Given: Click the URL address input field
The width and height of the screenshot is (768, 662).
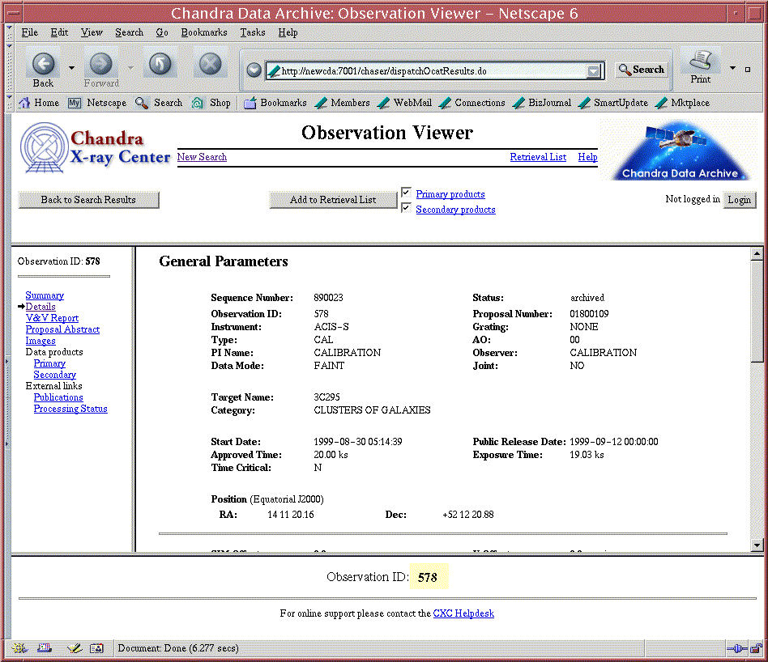Looking at the screenshot, I should 429,71.
